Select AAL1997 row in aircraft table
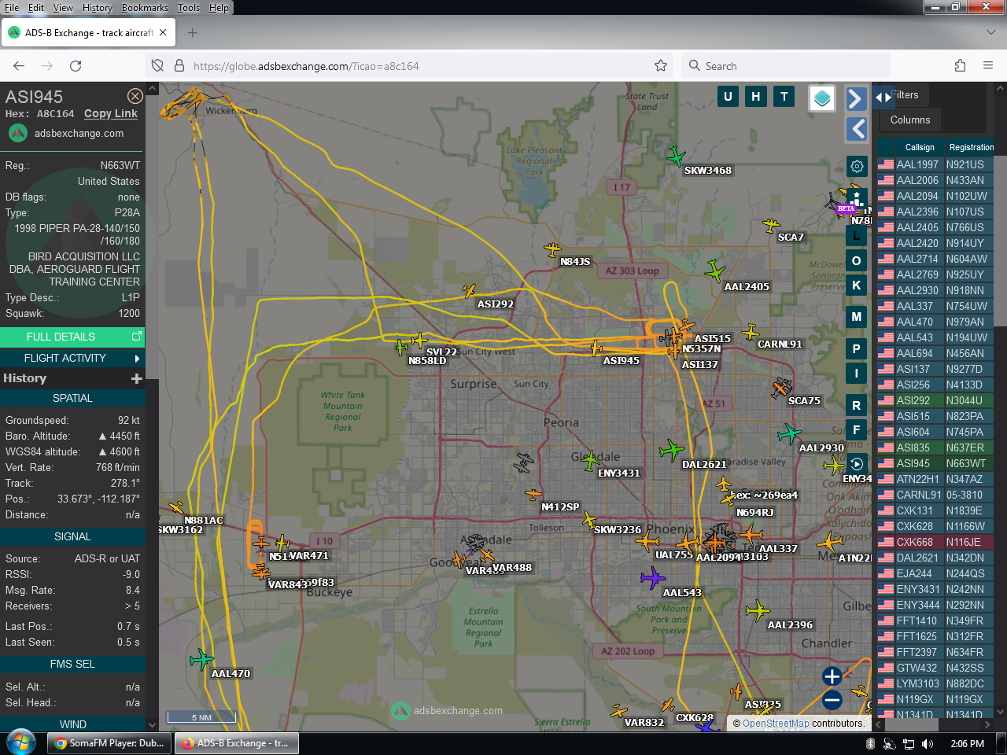 coord(936,164)
